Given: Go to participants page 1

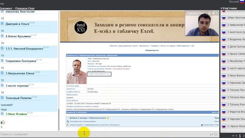Looking at the screenshot, I should click(x=240, y=136).
